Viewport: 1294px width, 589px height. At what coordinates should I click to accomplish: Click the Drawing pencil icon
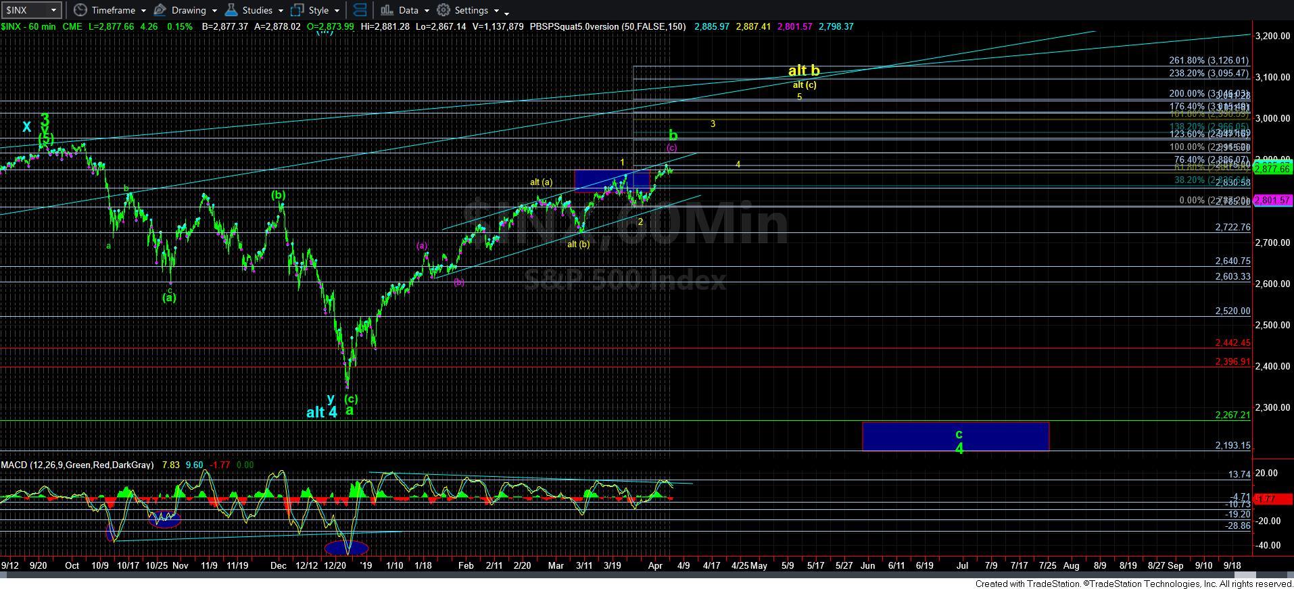[160, 10]
